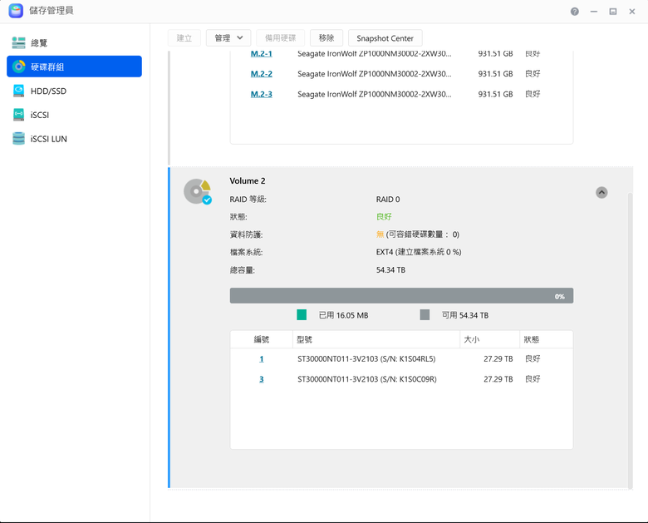Open the HDD/SSD section

click(x=75, y=91)
